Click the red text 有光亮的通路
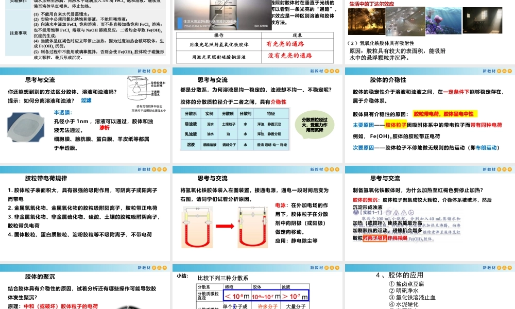Image resolution: width=515 pixels, height=309 pixels. pyautogui.click(x=285, y=44)
